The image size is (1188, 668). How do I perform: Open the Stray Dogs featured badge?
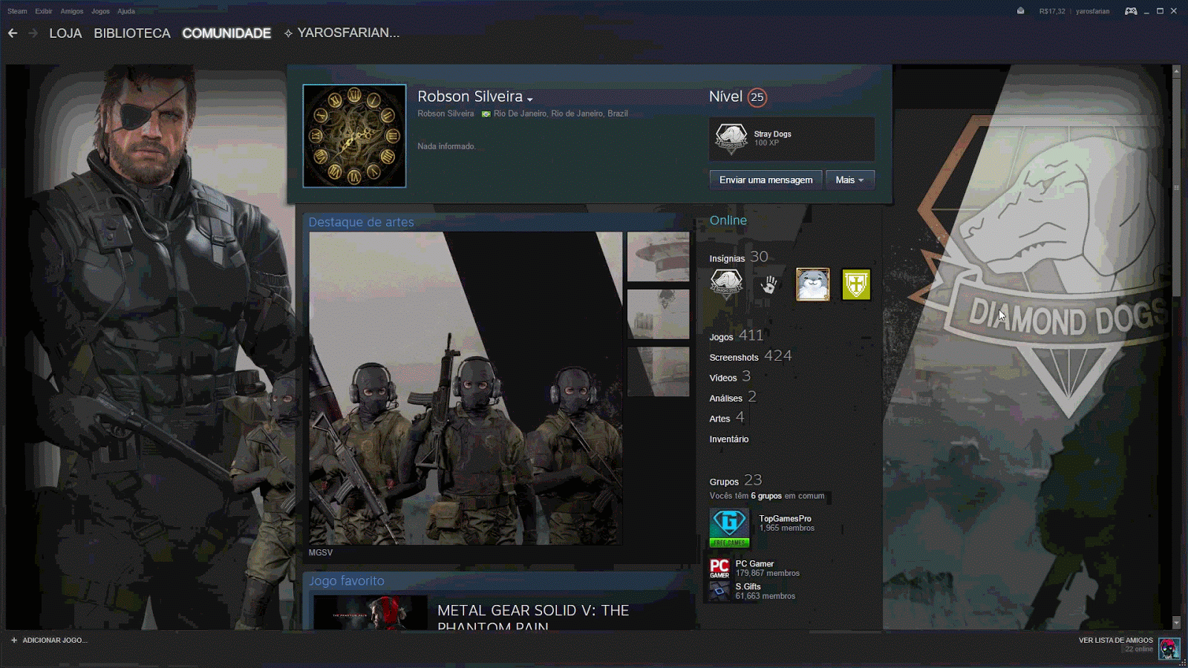point(792,139)
